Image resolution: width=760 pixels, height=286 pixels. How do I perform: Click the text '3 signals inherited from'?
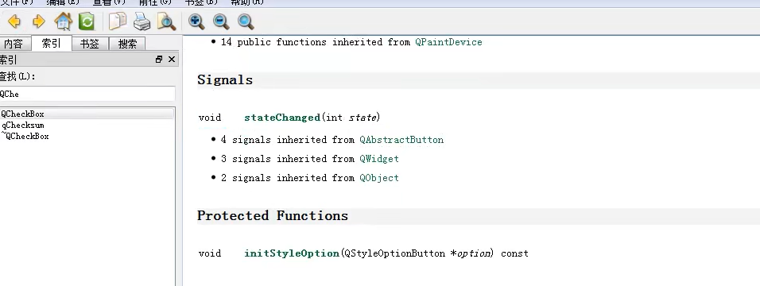click(x=288, y=159)
